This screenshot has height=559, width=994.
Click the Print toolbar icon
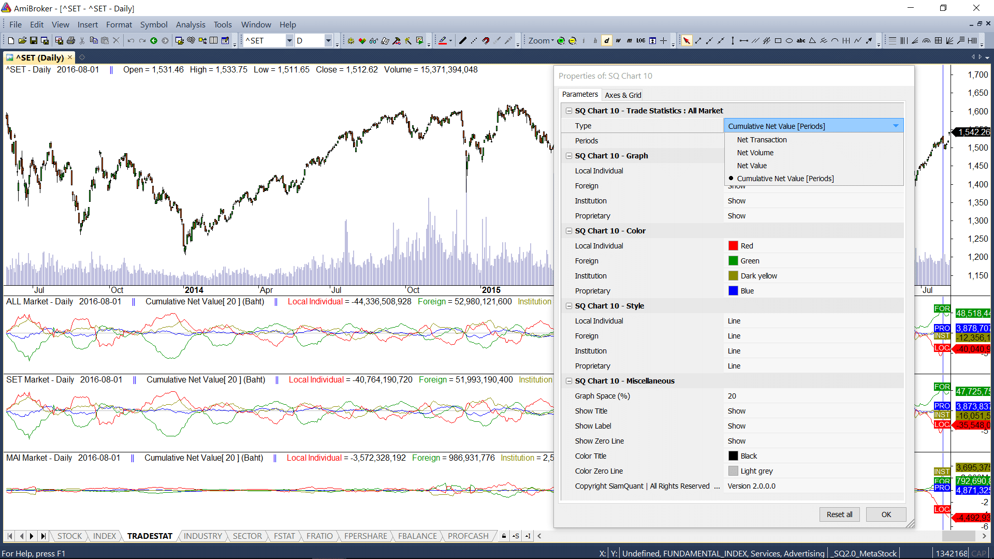71,40
